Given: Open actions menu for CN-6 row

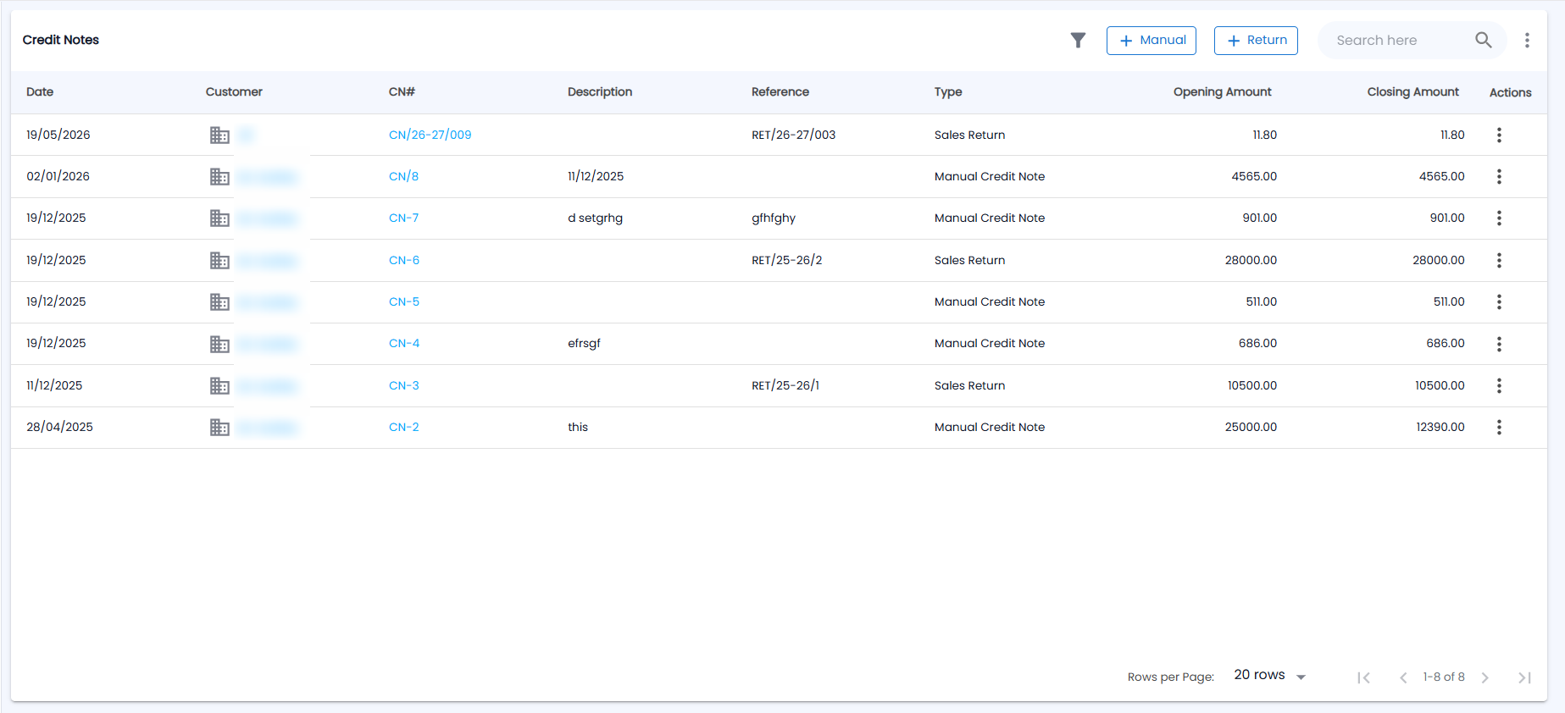Looking at the screenshot, I should [1499, 260].
